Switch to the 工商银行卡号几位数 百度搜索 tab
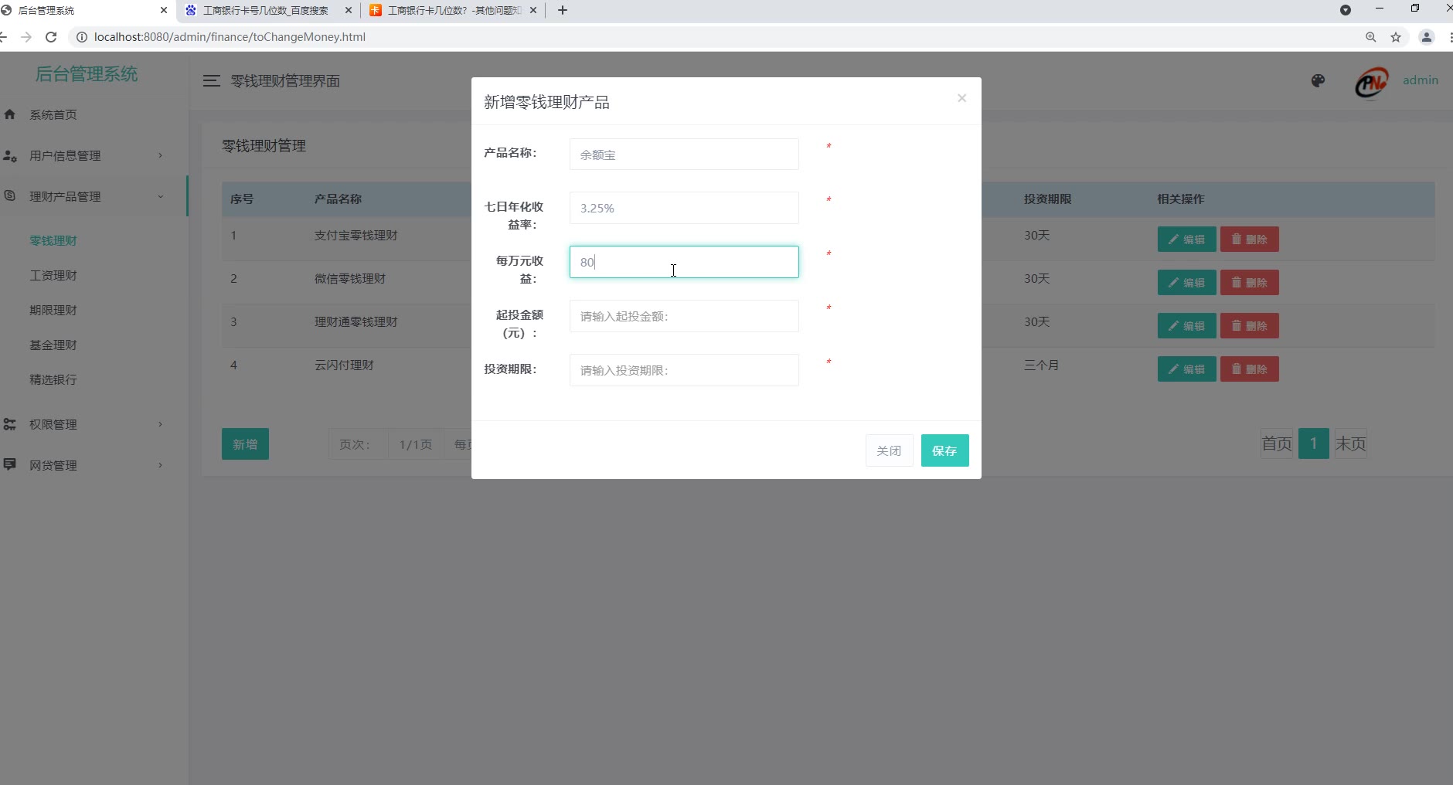The image size is (1453, 785). pos(265,11)
